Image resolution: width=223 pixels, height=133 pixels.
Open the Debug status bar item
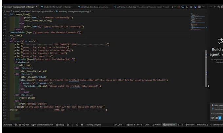point(60,125)
